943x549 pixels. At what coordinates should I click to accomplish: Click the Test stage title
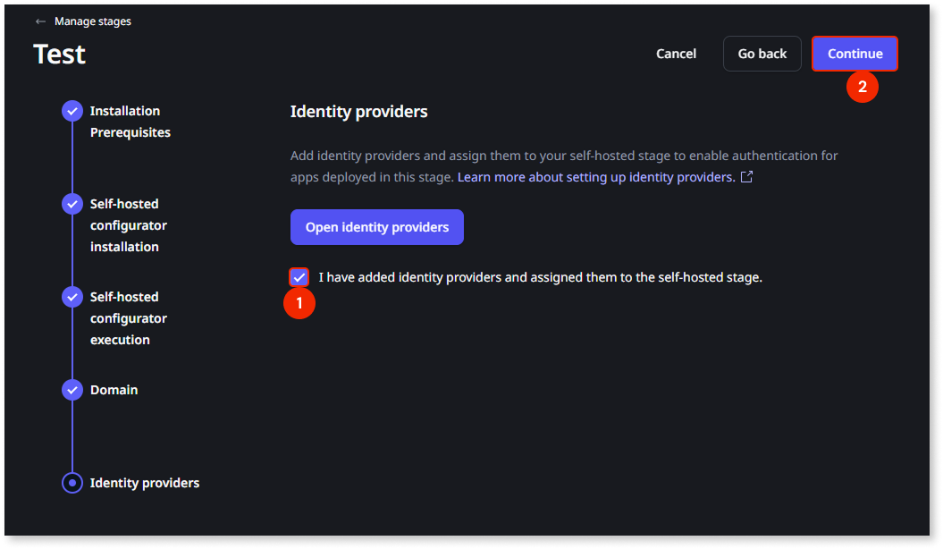[x=60, y=55]
